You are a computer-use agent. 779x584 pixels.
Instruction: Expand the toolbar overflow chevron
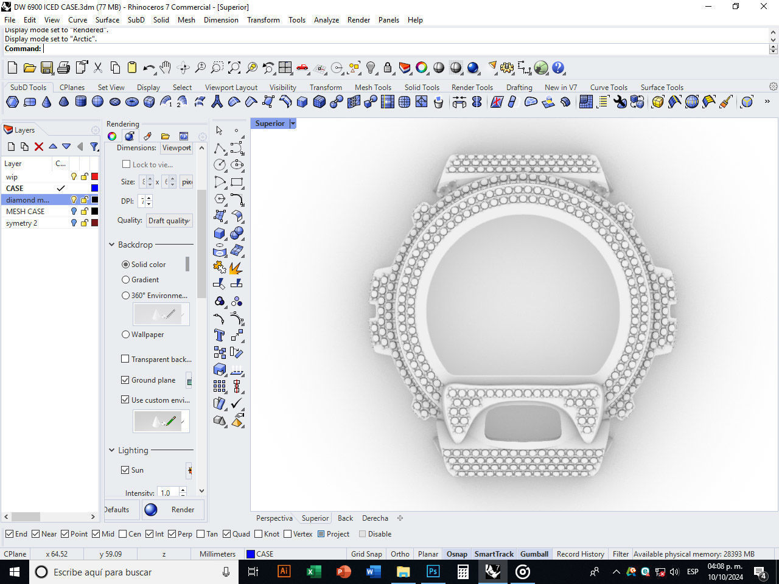767,102
